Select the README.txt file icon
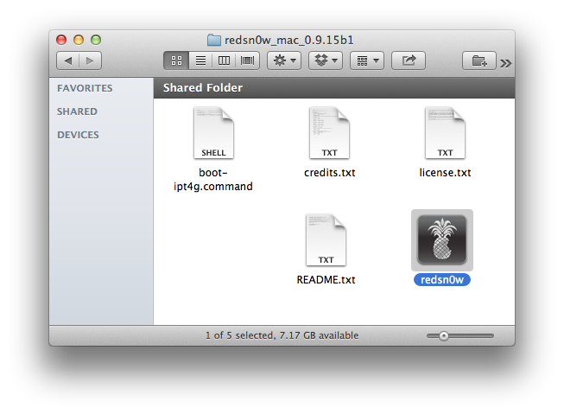This screenshot has width=564, height=414. pos(326,240)
